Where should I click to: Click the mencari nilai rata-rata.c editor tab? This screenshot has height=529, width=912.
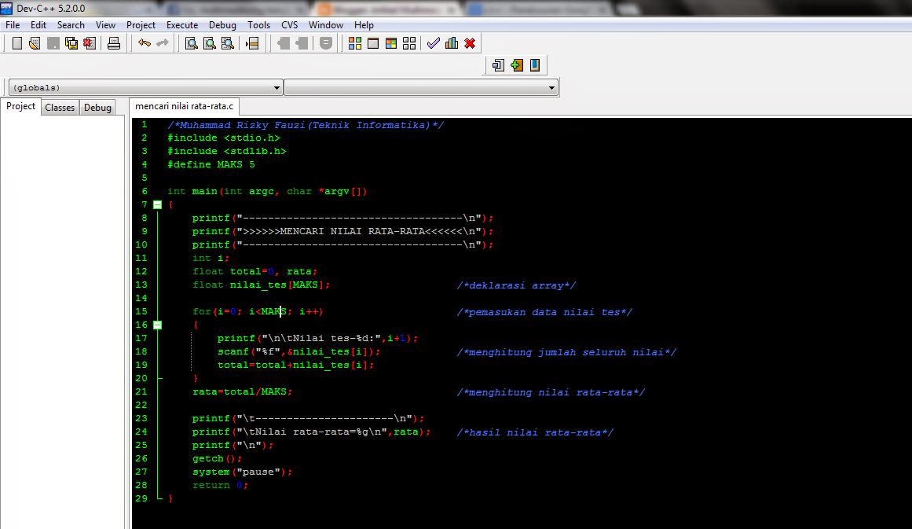[182, 105]
